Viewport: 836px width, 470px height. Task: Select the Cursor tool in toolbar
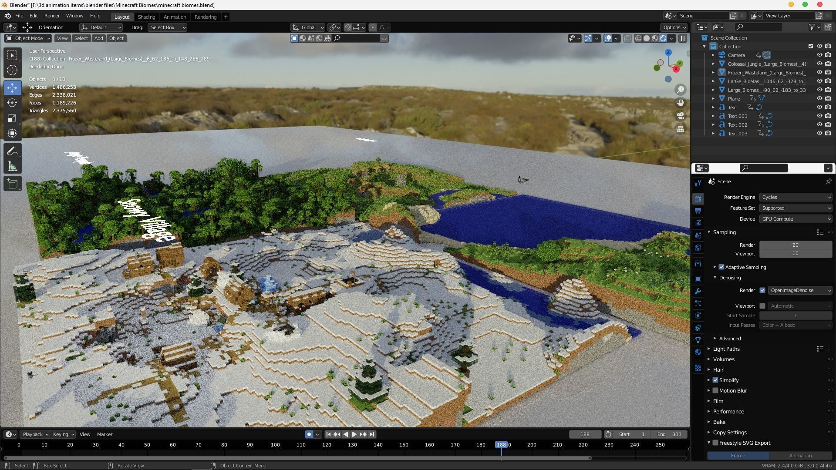tap(12, 70)
